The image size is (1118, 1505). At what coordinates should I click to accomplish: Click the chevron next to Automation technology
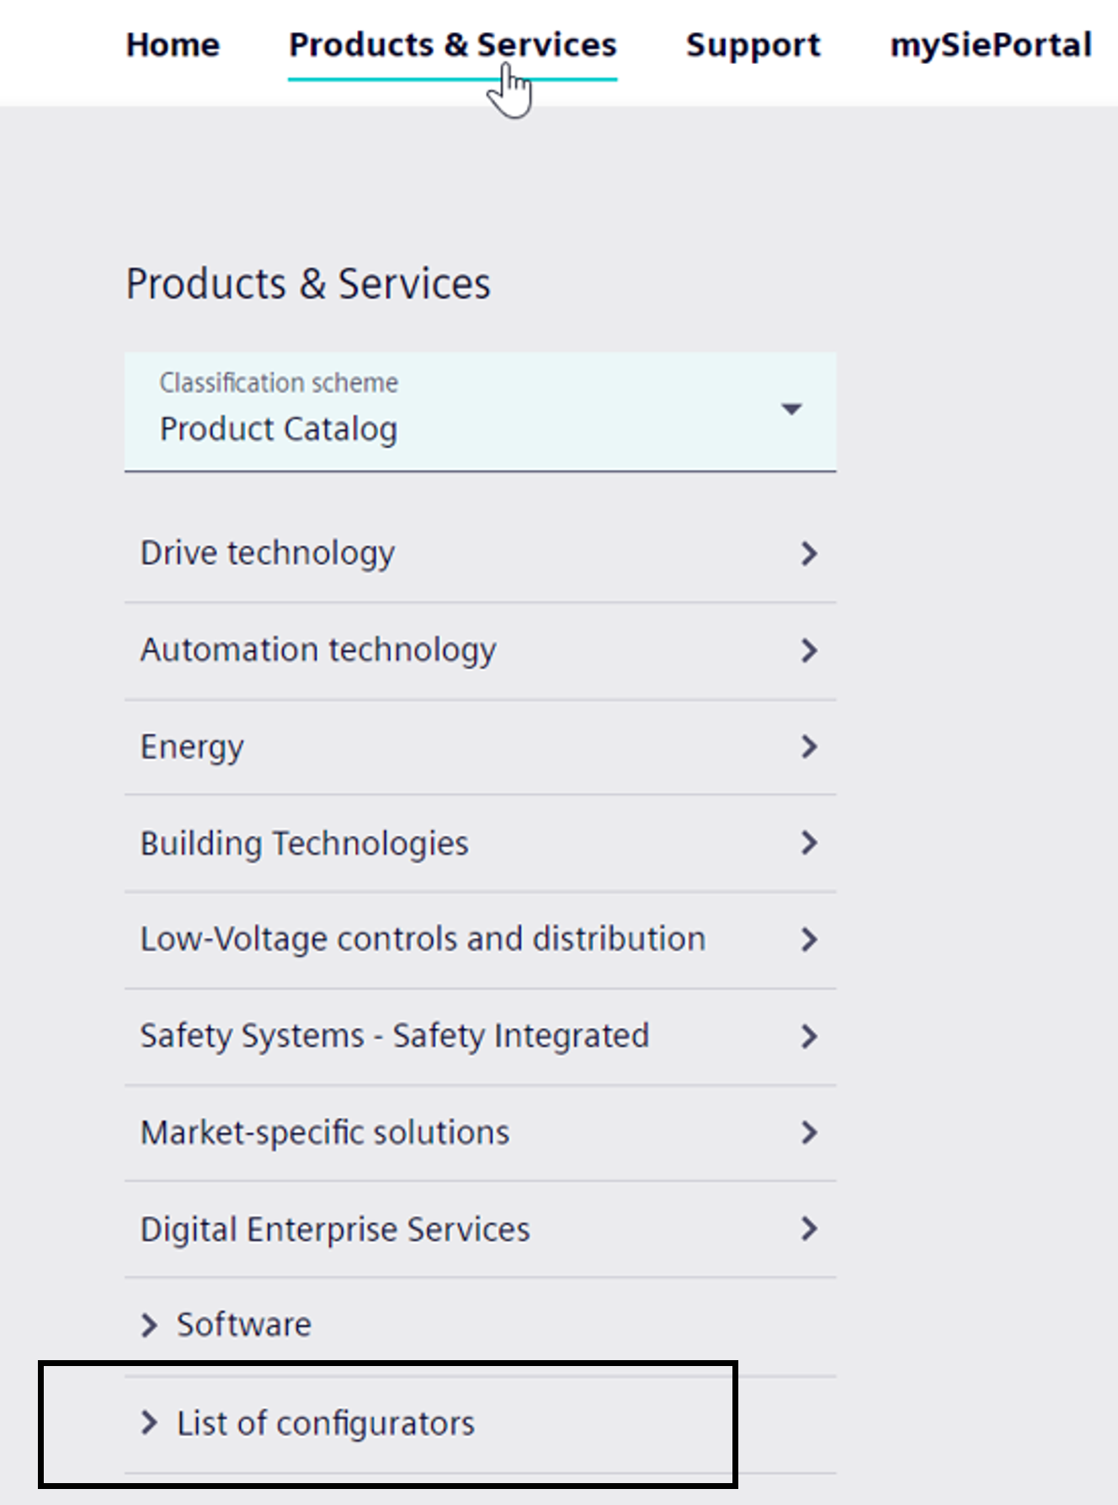pos(809,650)
